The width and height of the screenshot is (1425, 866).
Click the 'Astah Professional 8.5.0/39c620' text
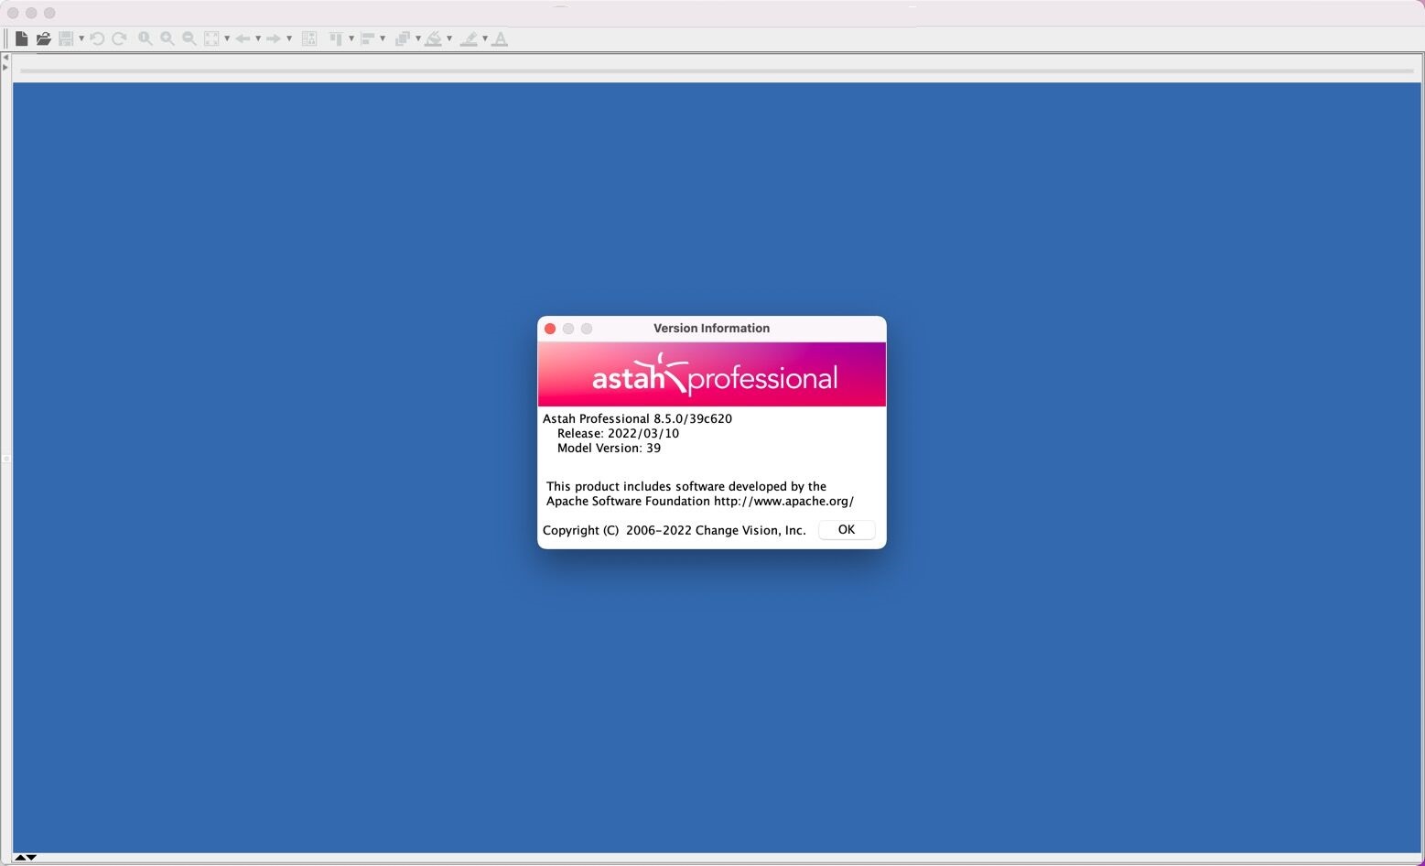click(x=637, y=418)
